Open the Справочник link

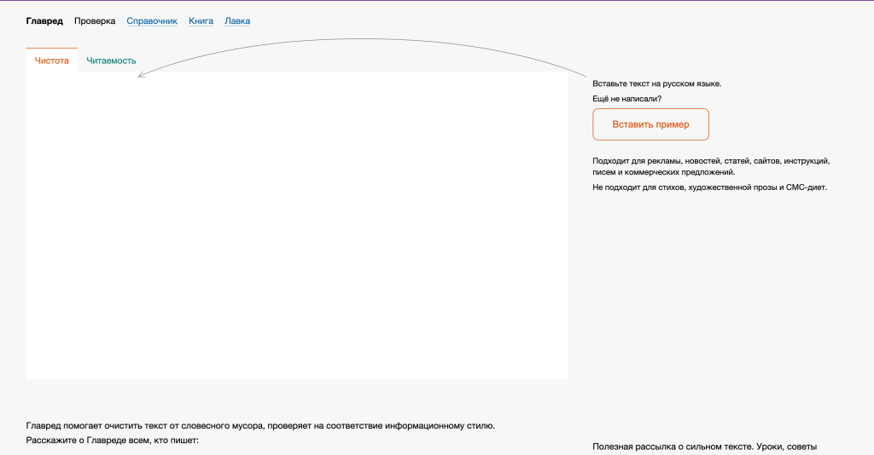152,21
